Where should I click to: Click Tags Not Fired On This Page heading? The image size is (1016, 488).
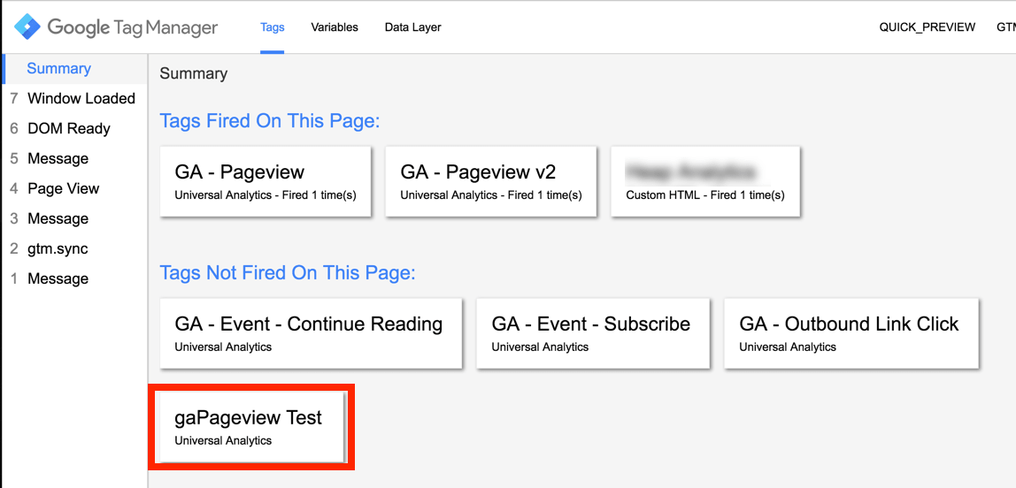288,273
